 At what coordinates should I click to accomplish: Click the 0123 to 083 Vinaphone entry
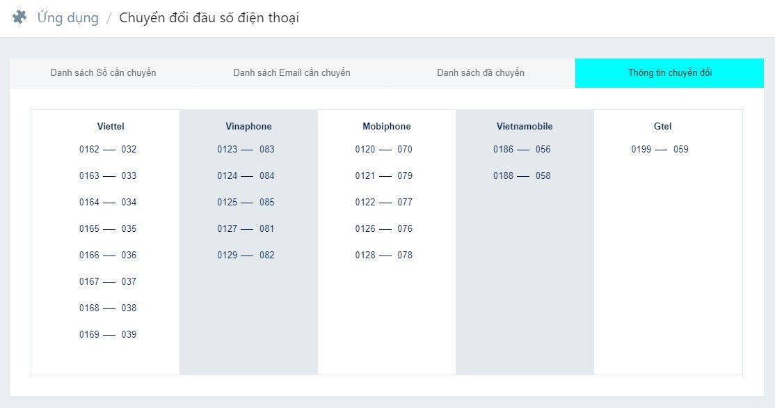(x=246, y=150)
